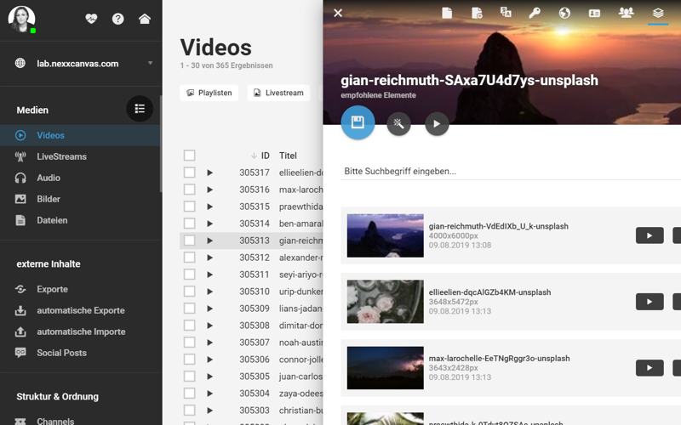The width and height of the screenshot is (681, 425).
Task: Click the Livestream filter button
Action: [x=278, y=93]
